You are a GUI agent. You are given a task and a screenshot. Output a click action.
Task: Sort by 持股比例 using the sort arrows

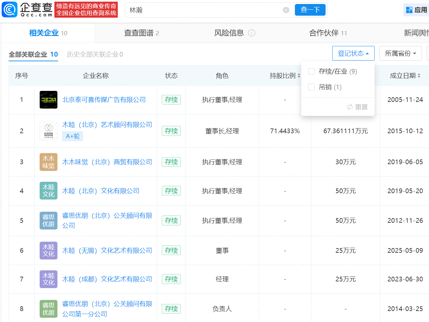pyautogui.click(x=299, y=76)
